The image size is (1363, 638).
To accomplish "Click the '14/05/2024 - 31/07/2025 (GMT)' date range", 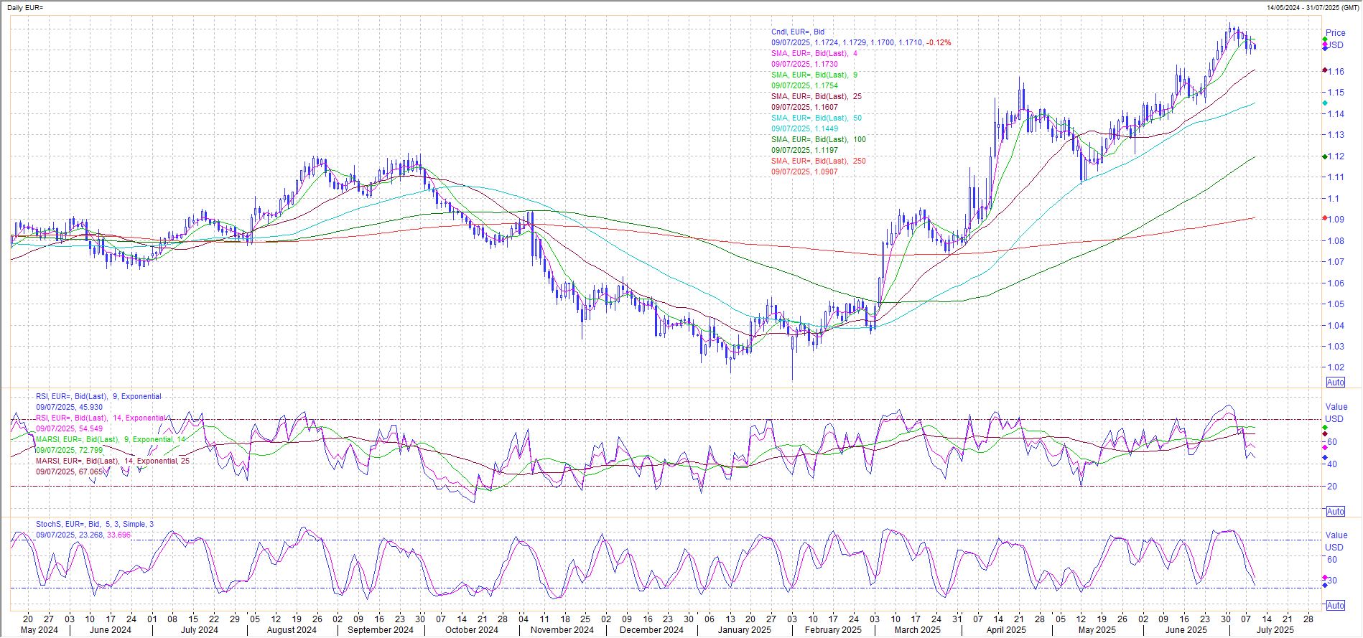I will pos(1313,7).
